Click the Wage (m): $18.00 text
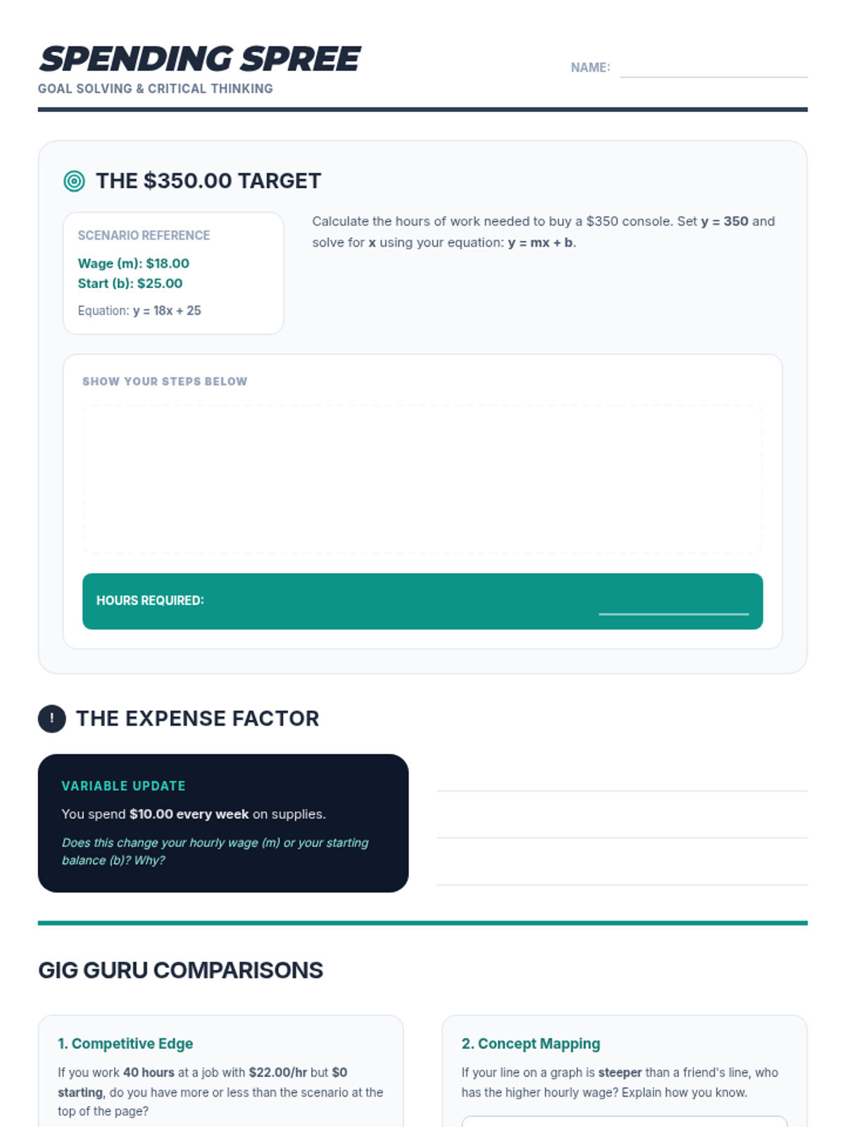Image resolution: width=845 pixels, height=1127 pixels. [133, 263]
